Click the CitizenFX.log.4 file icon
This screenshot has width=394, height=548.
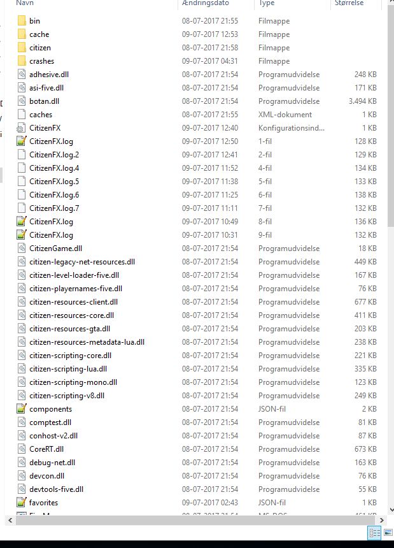pyautogui.click(x=21, y=168)
